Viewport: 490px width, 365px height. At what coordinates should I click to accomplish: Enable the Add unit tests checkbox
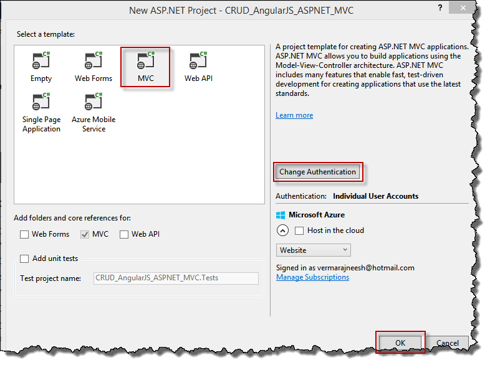click(24, 258)
